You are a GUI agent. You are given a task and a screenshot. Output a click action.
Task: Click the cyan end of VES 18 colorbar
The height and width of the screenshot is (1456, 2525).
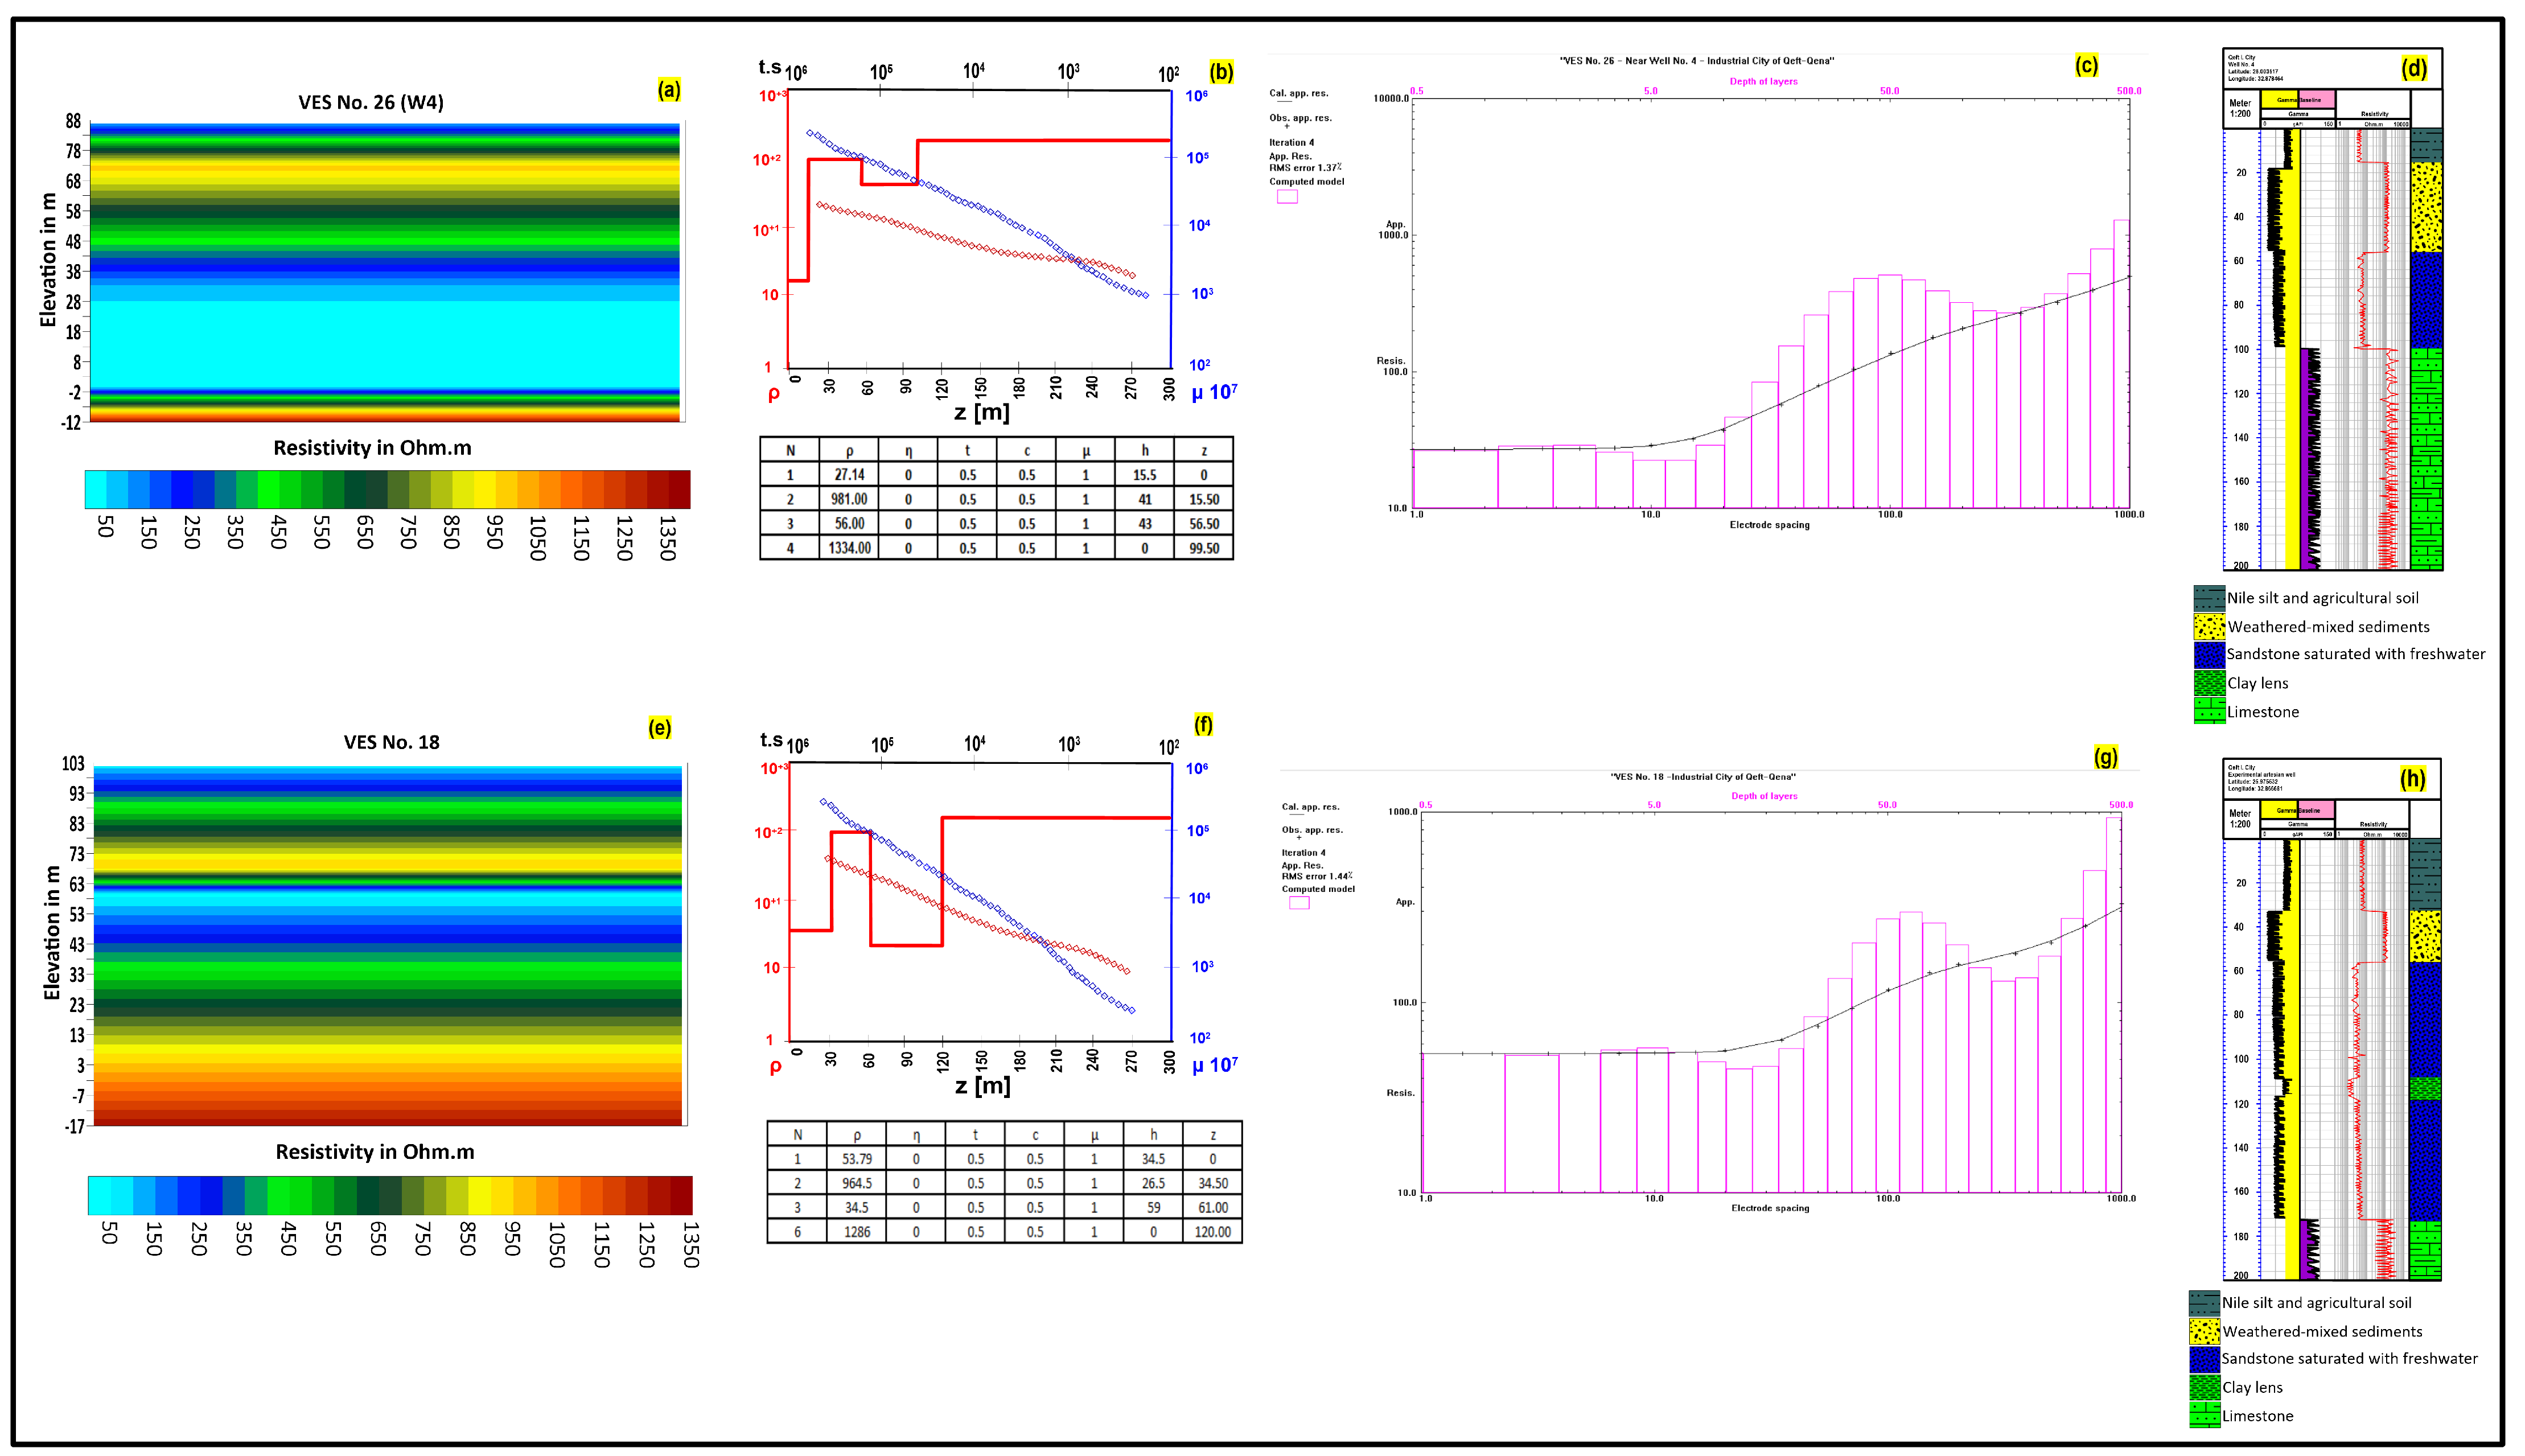tap(99, 1195)
